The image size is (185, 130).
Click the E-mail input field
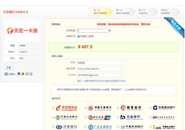[x=100, y=75]
